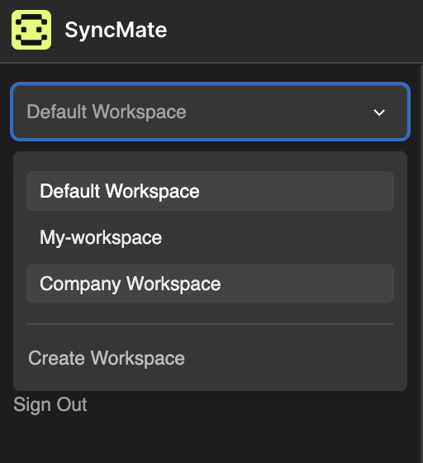Choose the Company Workspace option
This screenshot has width=423, height=463.
210,284
